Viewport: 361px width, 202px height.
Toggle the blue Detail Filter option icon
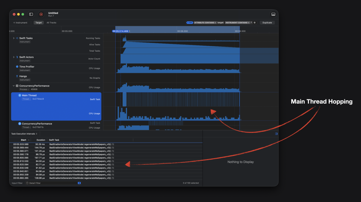(x=79, y=183)
